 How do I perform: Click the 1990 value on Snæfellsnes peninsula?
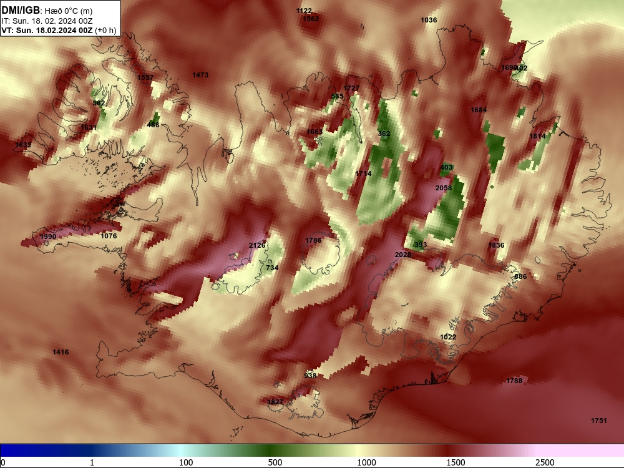[48, 236]
